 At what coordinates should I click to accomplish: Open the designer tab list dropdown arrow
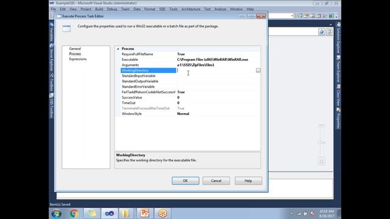tap(330, 25)
